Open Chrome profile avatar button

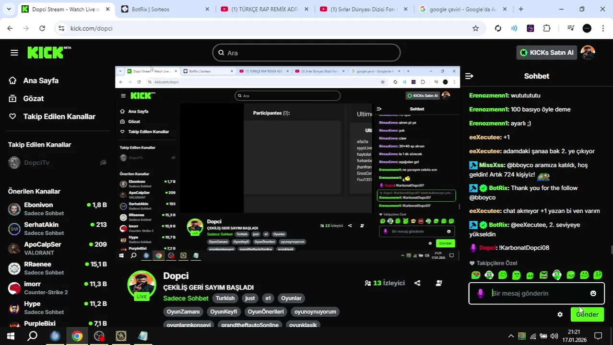587,28
